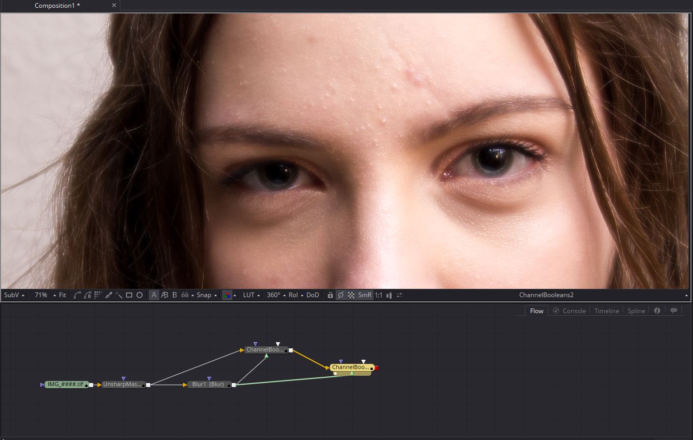693x440 pixels.
Task: Expand the arrow right of LUT
Action: coord(258,296)
